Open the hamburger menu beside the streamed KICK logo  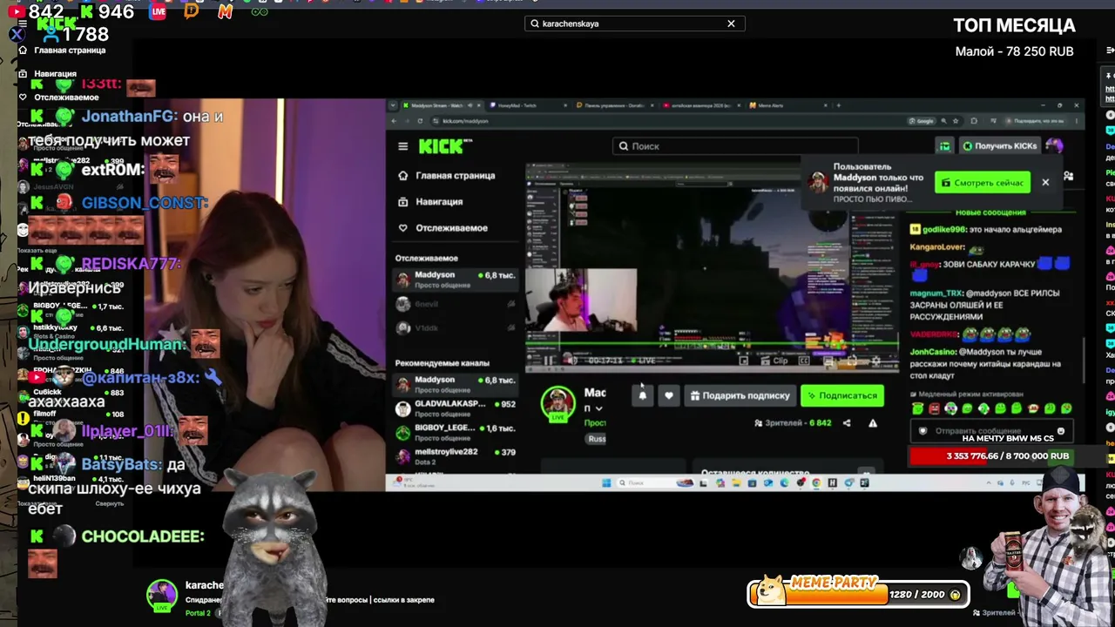pos(402,146)
